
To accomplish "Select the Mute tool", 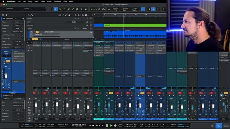I will click(77, 9).
